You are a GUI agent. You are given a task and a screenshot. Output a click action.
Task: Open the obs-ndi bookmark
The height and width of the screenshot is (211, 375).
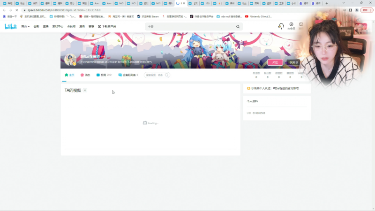point(230,16)
